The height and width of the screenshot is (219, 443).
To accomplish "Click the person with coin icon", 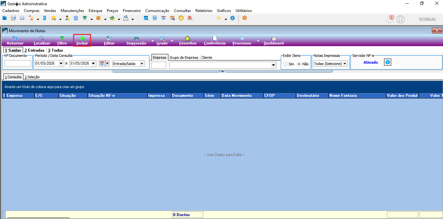I will [67, 18].
